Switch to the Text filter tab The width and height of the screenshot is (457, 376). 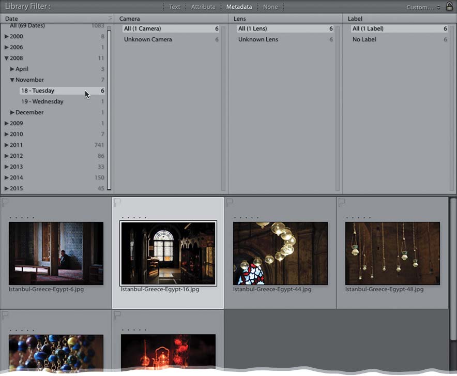(175, 7)
